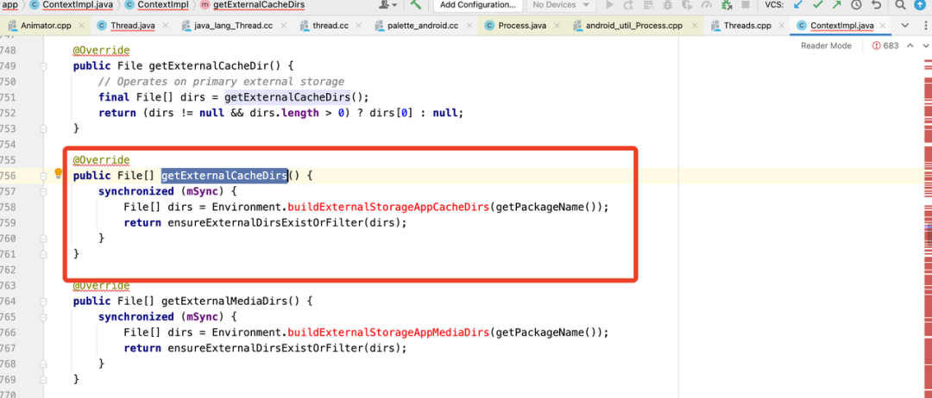Click VCS Update Project blue arrow
This screenshot has height=398, width=932.
click(x=799, y=5)
